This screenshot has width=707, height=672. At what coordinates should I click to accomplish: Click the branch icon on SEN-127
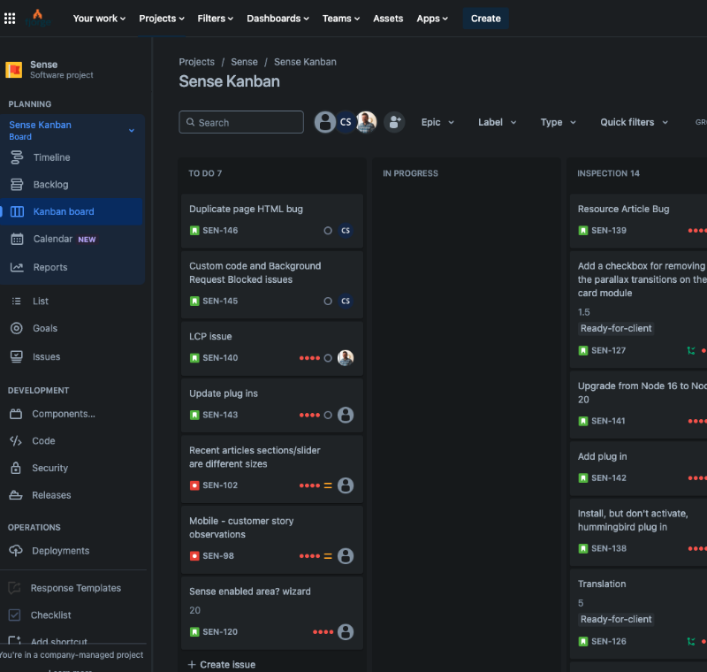(x=691, y=350)
